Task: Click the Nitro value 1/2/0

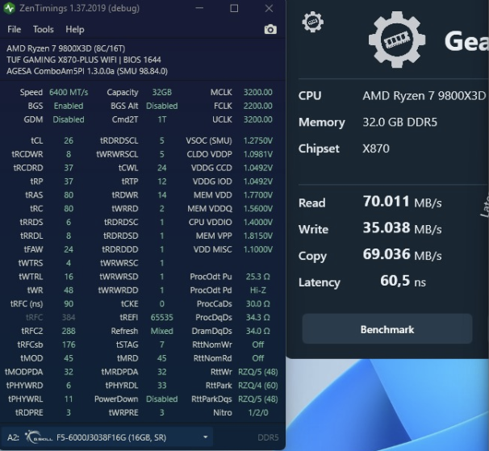Action: [x=258, y=412]
